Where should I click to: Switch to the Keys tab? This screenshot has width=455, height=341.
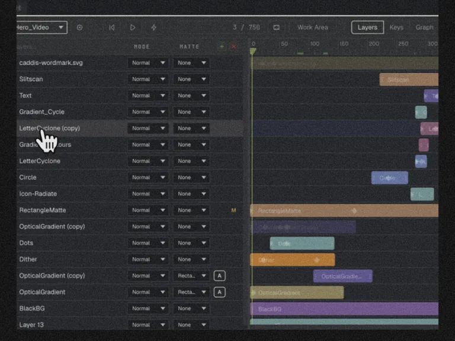396,27
